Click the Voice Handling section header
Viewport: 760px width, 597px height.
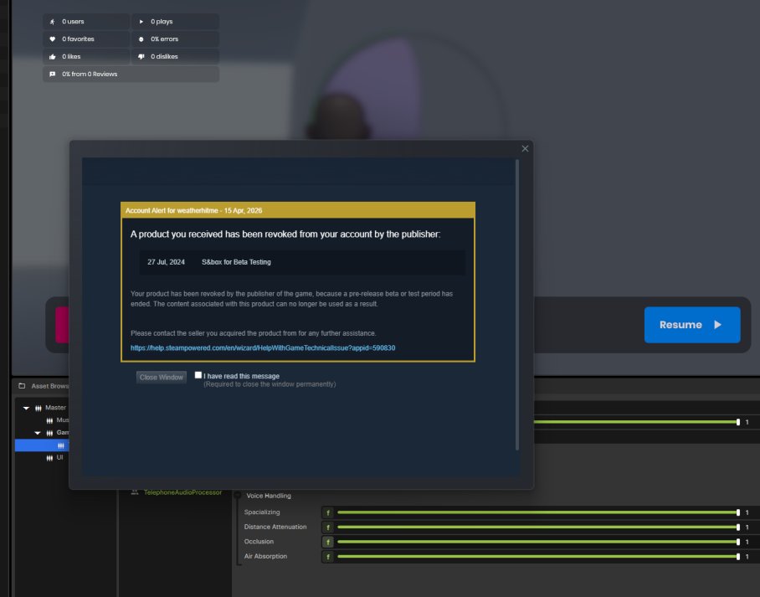[269, 496]
